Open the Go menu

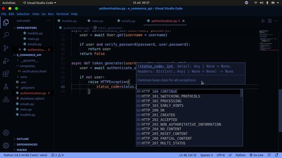pyautogui.click(x=44, y=14)
